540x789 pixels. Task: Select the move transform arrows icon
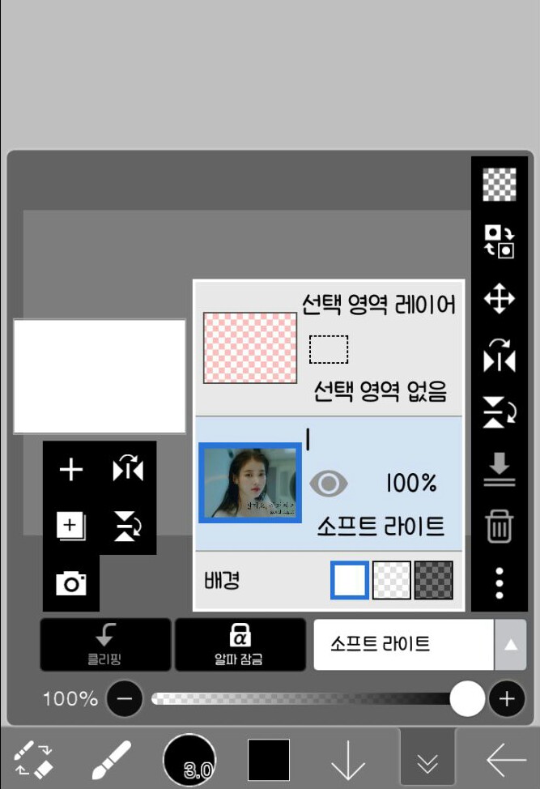500,299
